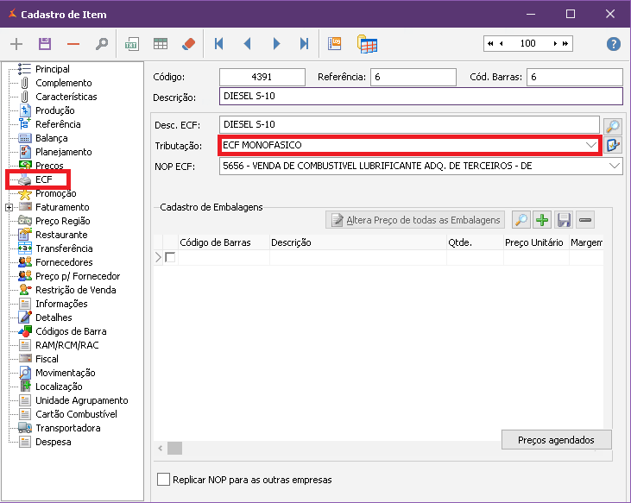This screenshot has height=503, width=631.
Task: Click the eraser clear icon in toolbar
Action: (x=190, y=44)
